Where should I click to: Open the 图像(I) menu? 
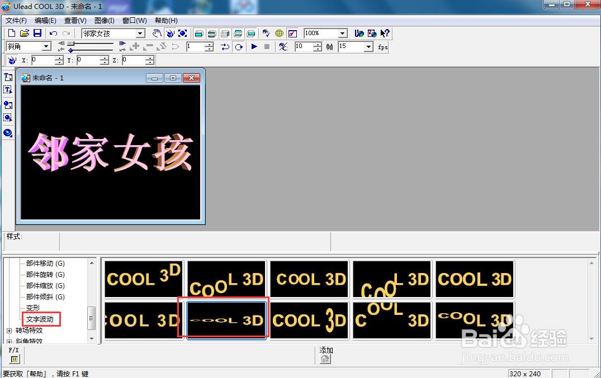[x=104, y=21]
